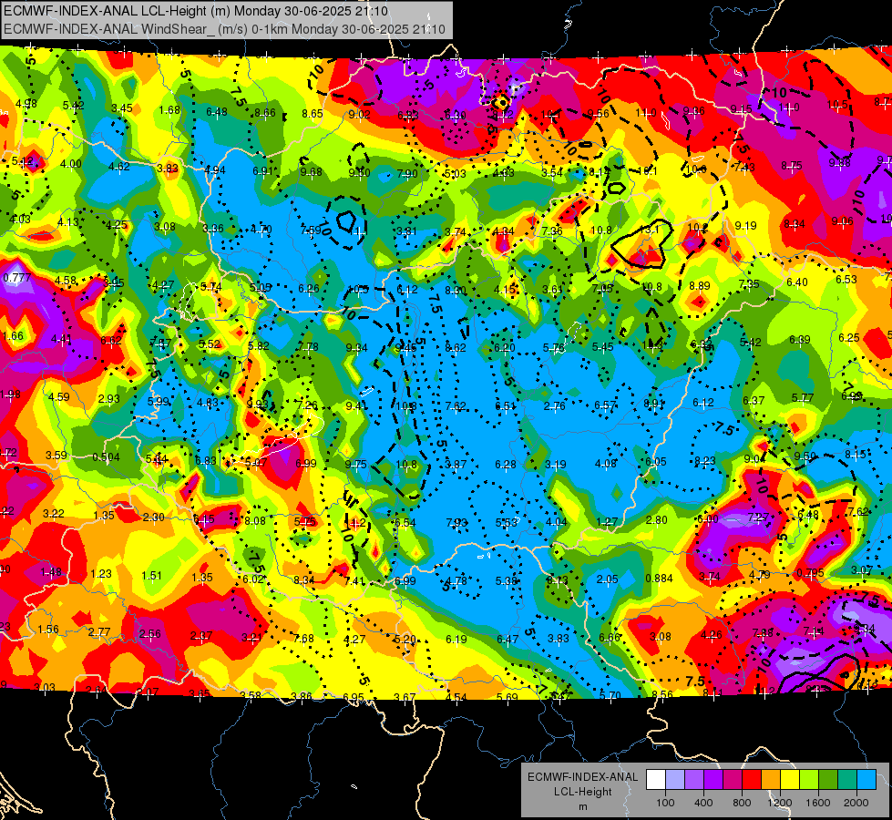Click the 1.68 wind shear value
Screen dimensions: 892x820
(x=169, y=110)
